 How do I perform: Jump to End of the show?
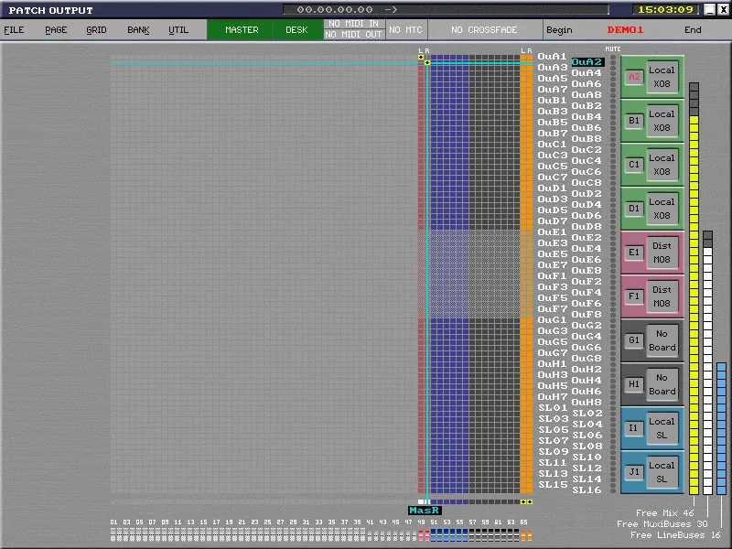(693, 30)
